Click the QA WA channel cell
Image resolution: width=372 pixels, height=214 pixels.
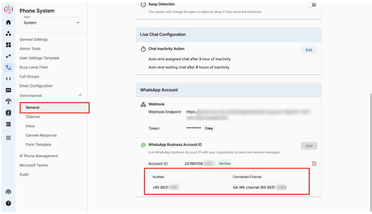[x=259, y=187]
